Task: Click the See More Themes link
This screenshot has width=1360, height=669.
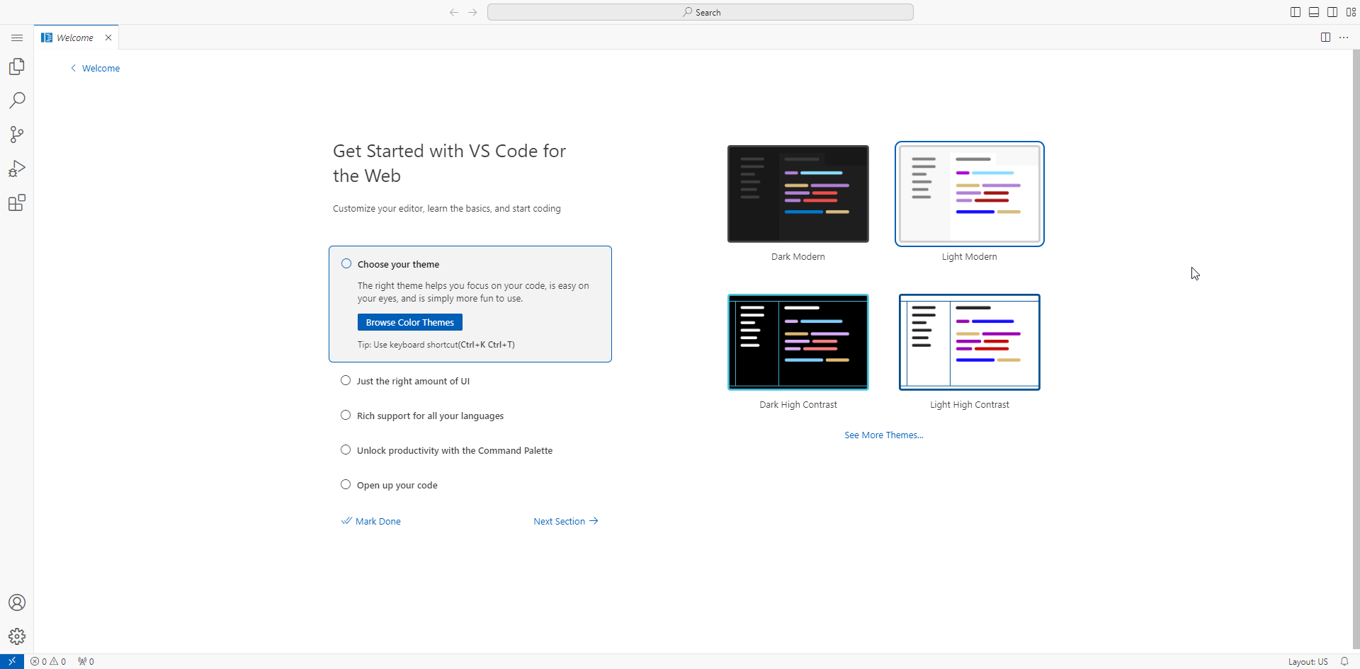Action: (883, 435)
